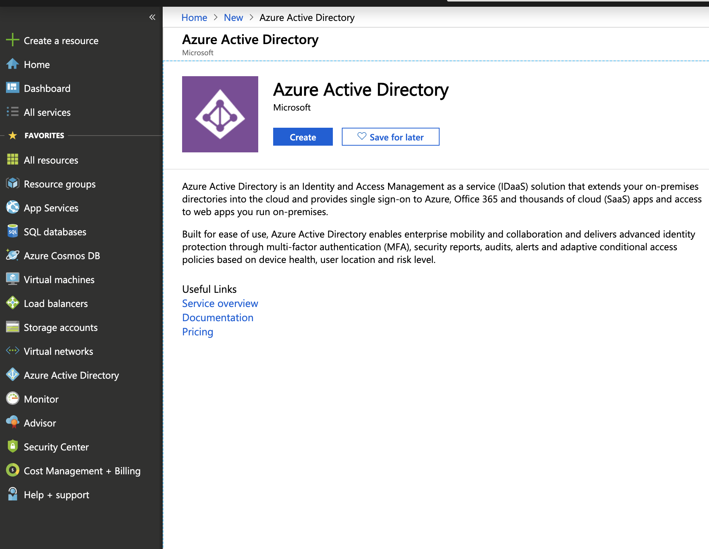The image size is (709, 549).
Task: Click the Help + support person icon
Action: click(13, 494)
